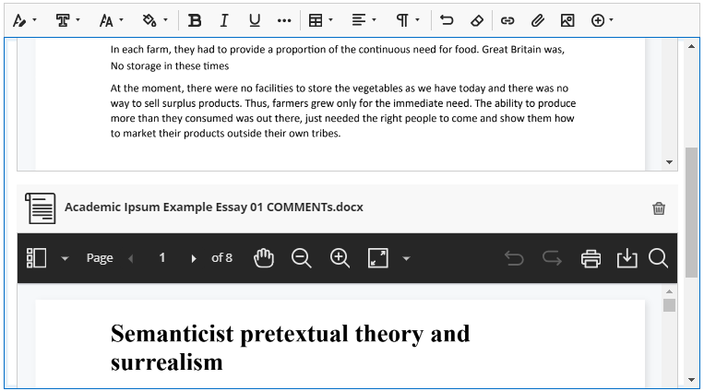704x391 pixels.
Task: Open more text options ellipsis
Action: coord(284,19)
